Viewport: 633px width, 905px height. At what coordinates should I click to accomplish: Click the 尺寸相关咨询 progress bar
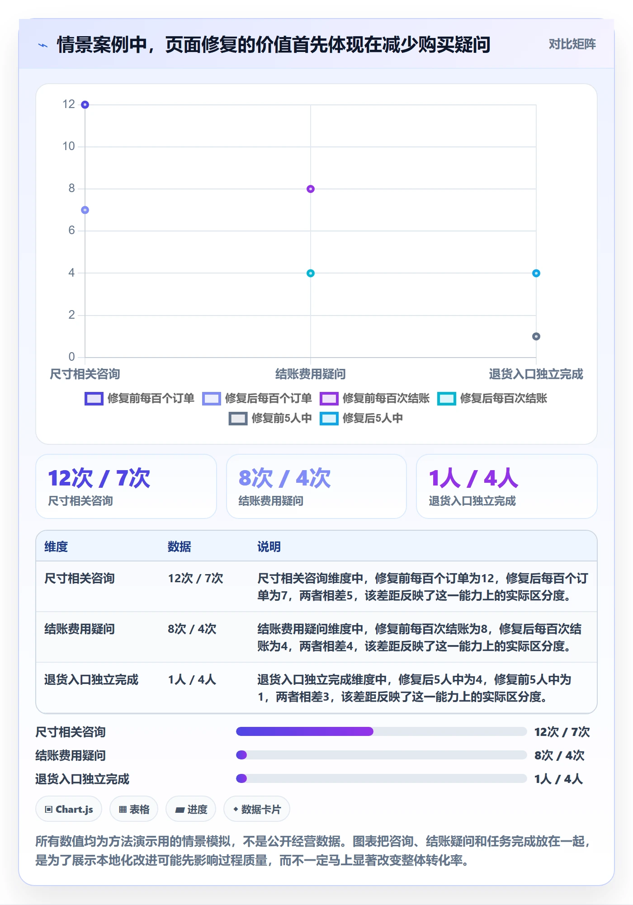382,731
